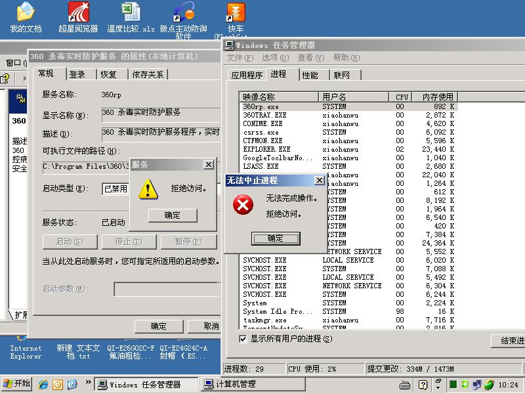Expand the quick launch overflow chevron
The height and width of the screenshot is (394, 525).
click(88, 382)
